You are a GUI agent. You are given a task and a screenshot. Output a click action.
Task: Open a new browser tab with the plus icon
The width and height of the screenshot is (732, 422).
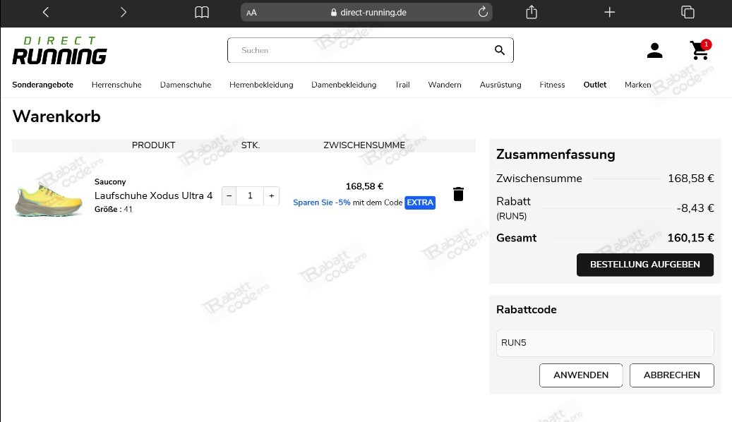pos(609,12)
